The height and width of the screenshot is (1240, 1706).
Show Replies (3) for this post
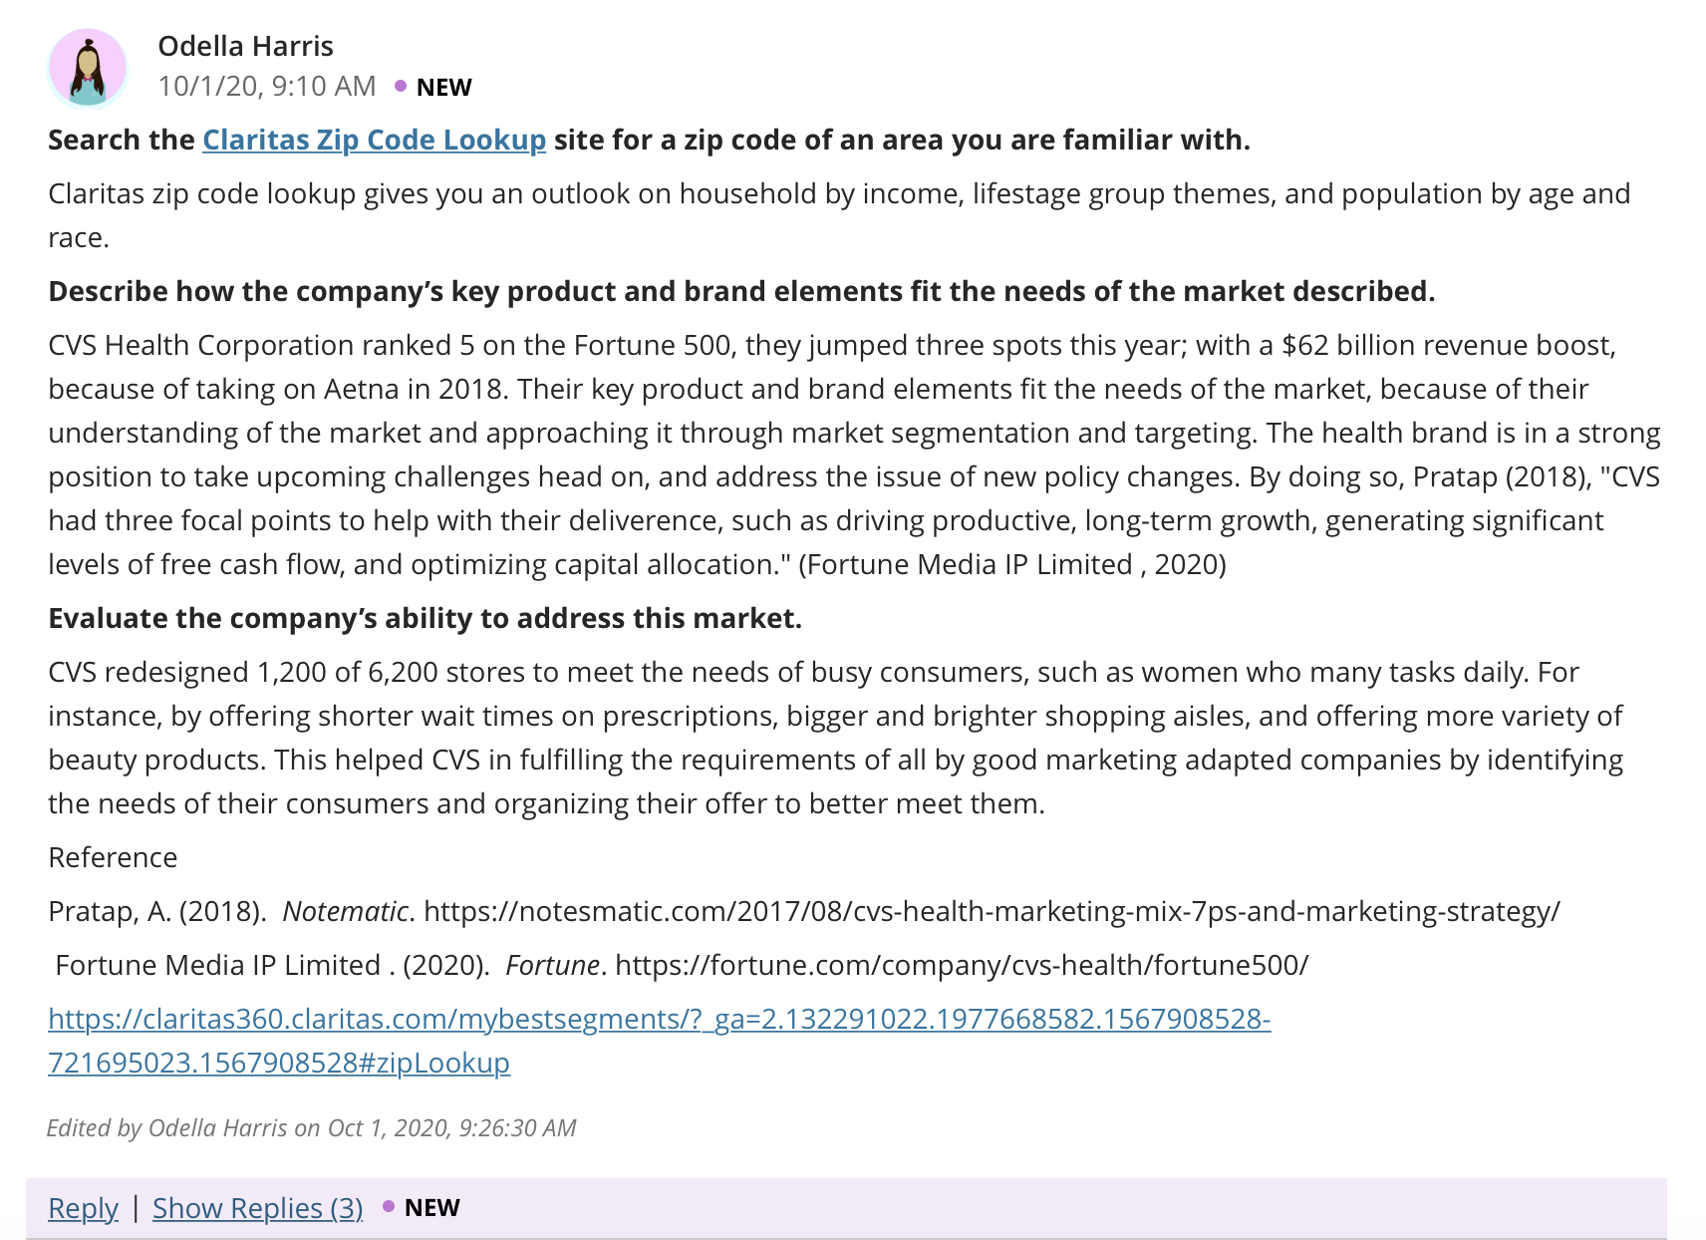click(257, 1208)
